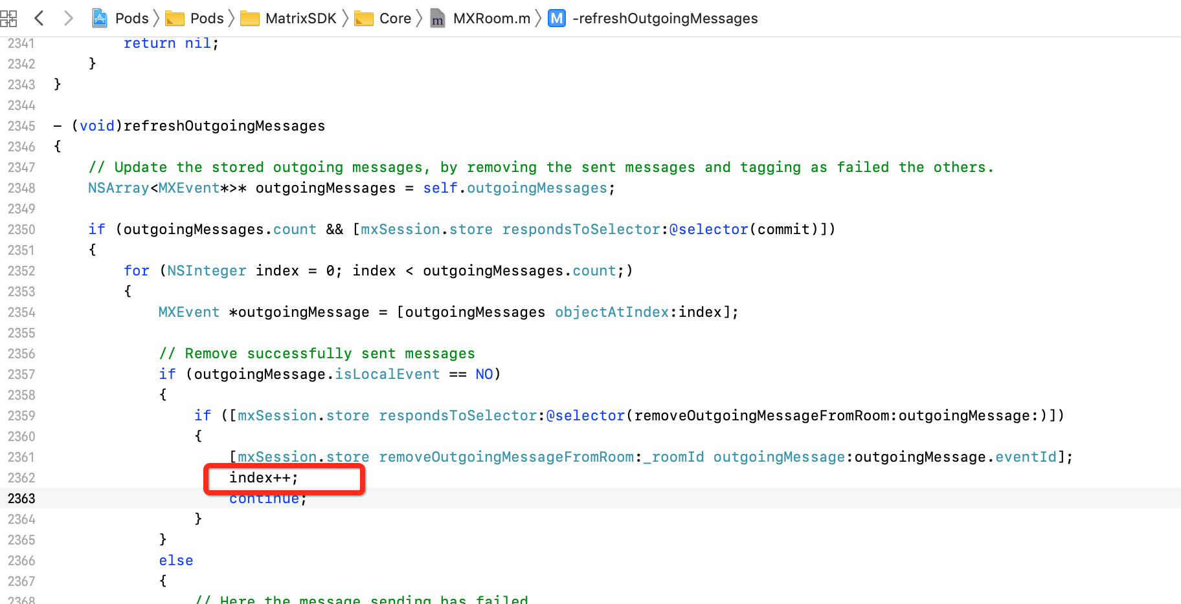This screenshot has height=604, width=1181.
Task: Click line number 2357 in the gutter
Action: [21, 374]
